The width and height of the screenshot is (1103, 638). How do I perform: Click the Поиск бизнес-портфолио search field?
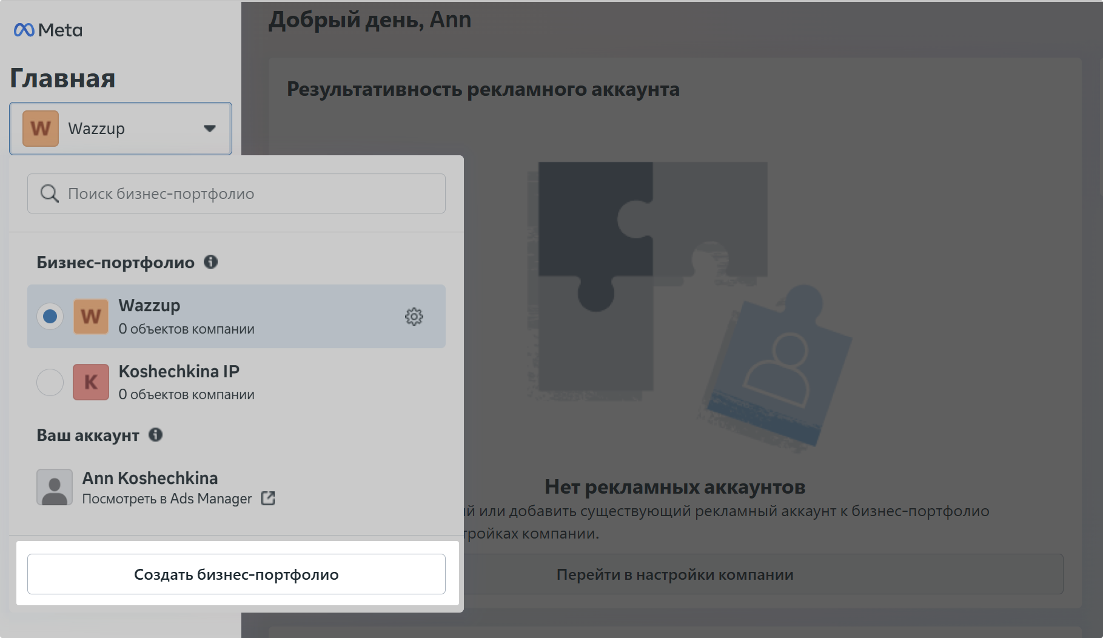[236, 193]
